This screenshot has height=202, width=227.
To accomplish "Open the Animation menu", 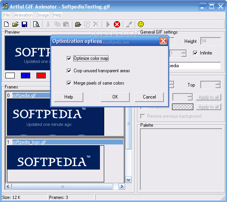I will tap(24, 15).
